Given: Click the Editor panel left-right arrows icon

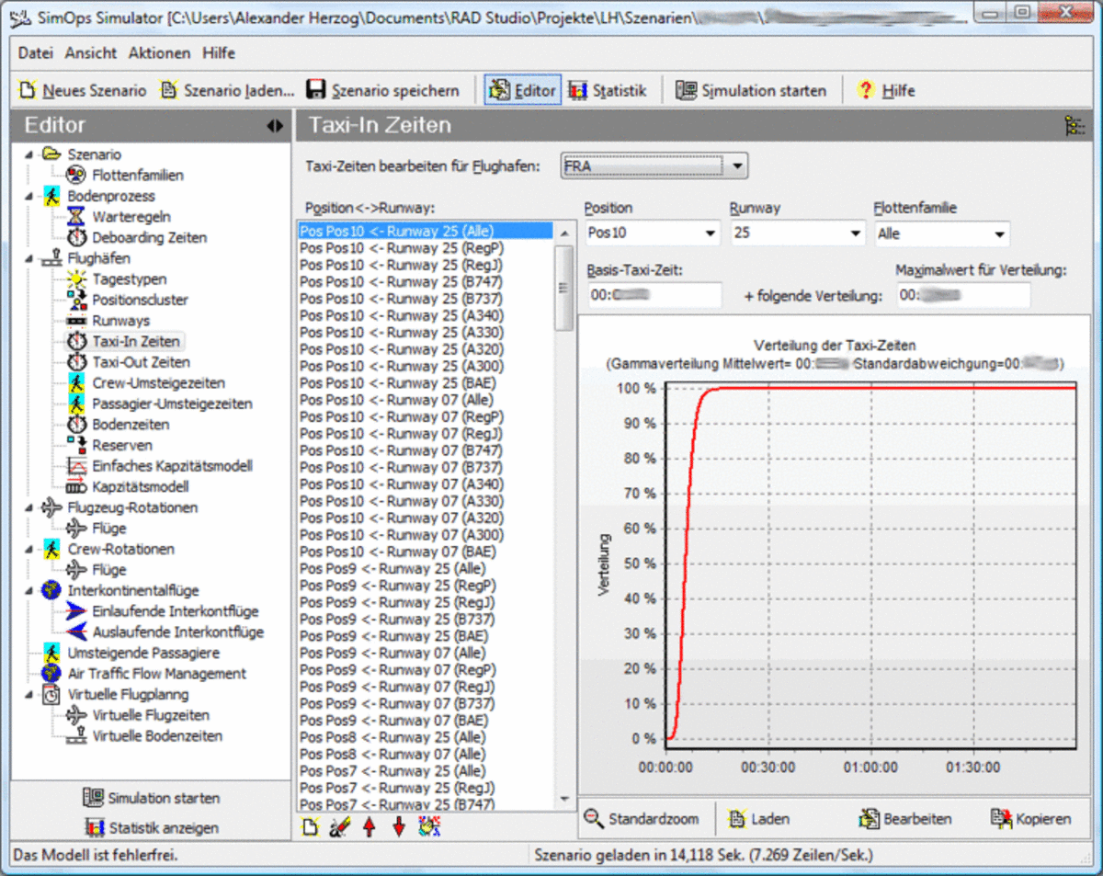Looking at the screenshot, I should 275,126.
